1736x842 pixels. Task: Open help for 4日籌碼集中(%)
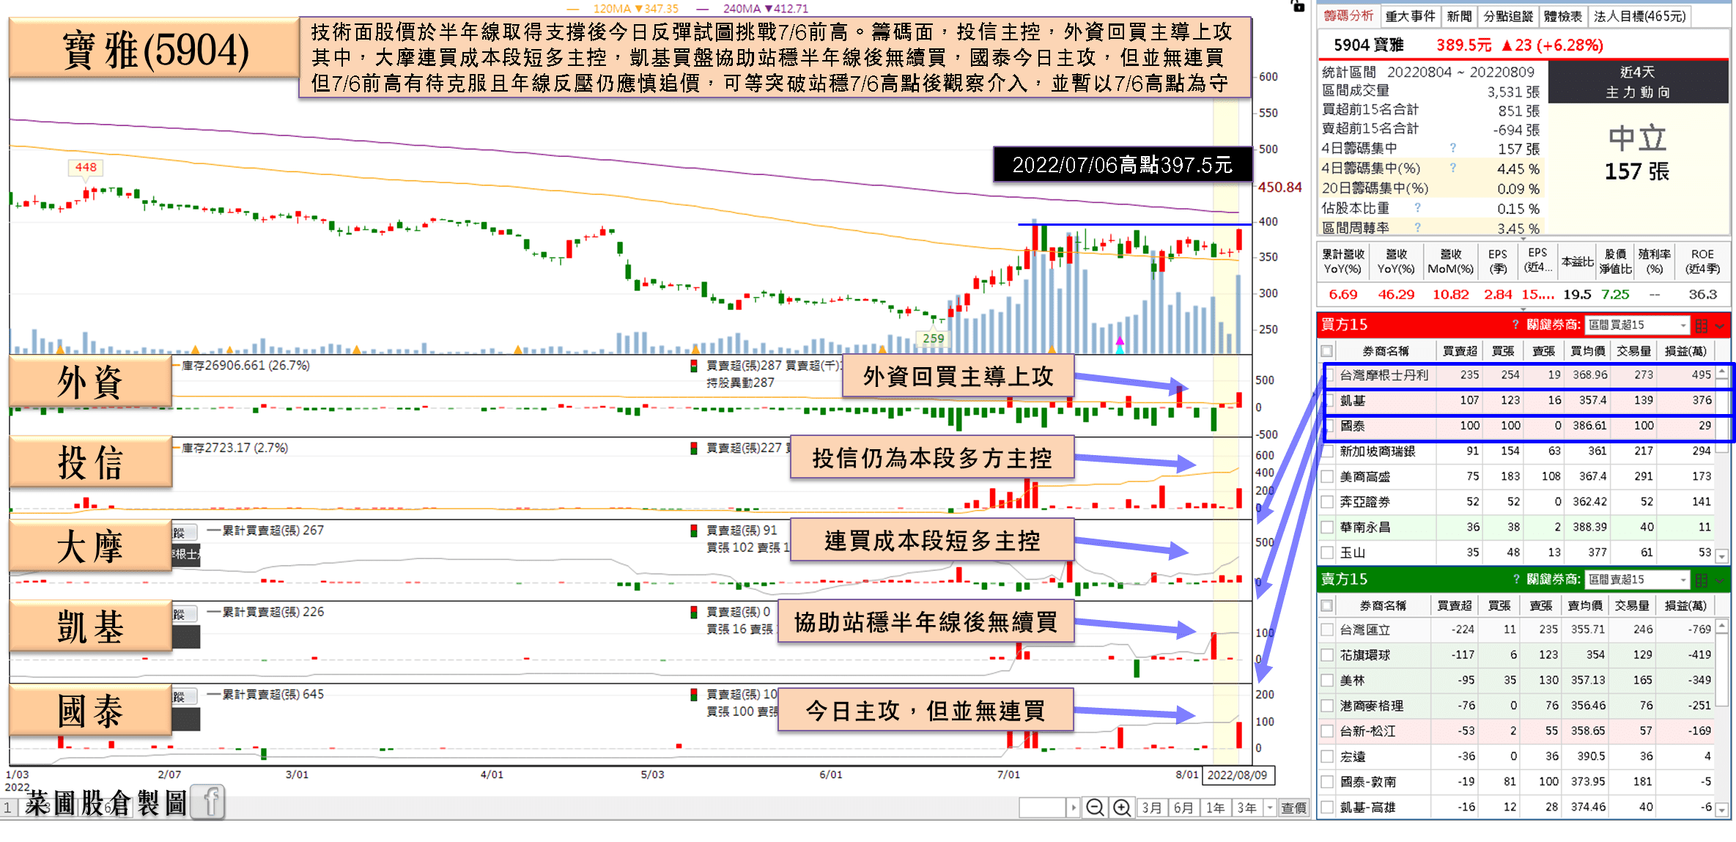[1453, 168]
